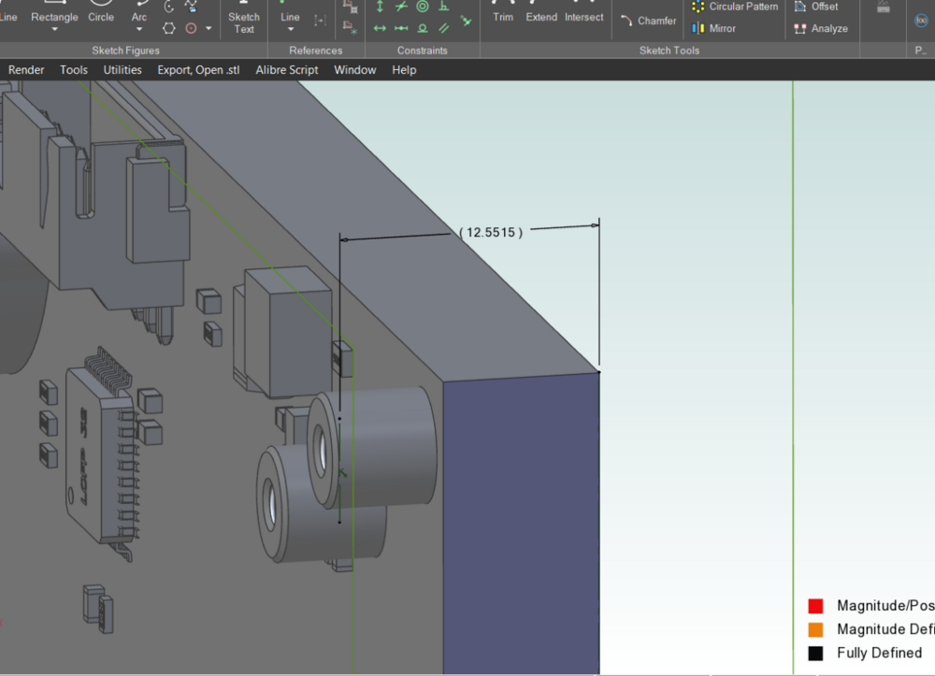Click the coincident constraint icon
This screenshot has width=935, height=676.
tap(466, 21)
